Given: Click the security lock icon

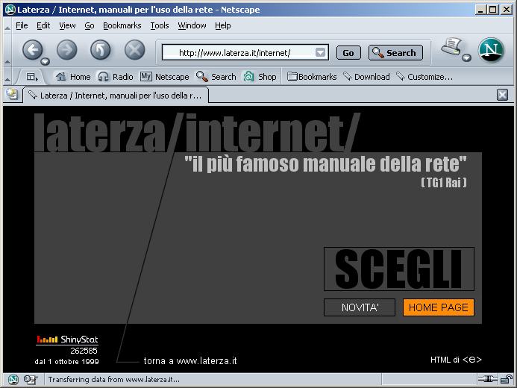Looking at the screenshot, I should pos(506,380).
